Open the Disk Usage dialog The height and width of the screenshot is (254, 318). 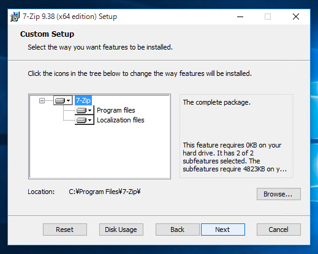(x=121, y=230)
